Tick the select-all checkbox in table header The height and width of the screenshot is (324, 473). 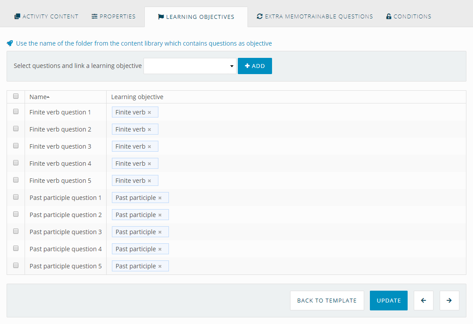click(x=16, y=96)
